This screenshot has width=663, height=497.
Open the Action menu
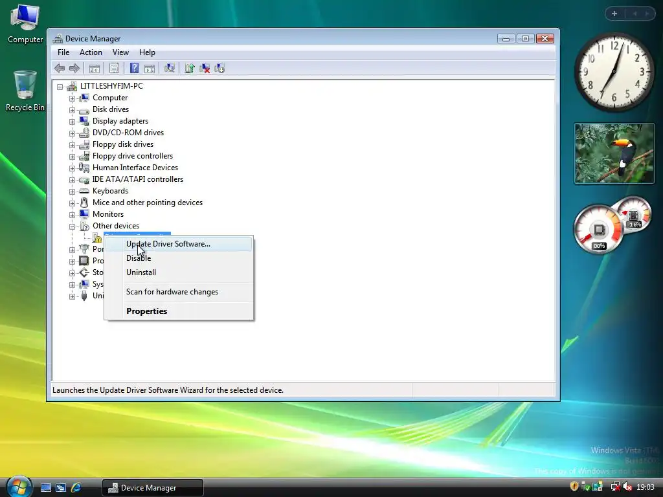click(x=91, y=52)
